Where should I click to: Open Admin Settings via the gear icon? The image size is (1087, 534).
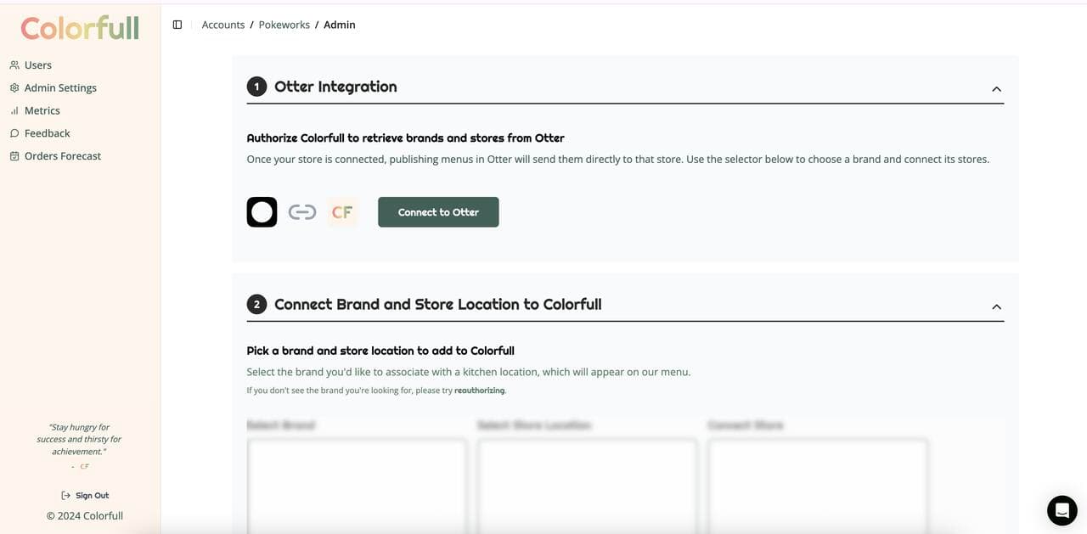click(14, 87)
